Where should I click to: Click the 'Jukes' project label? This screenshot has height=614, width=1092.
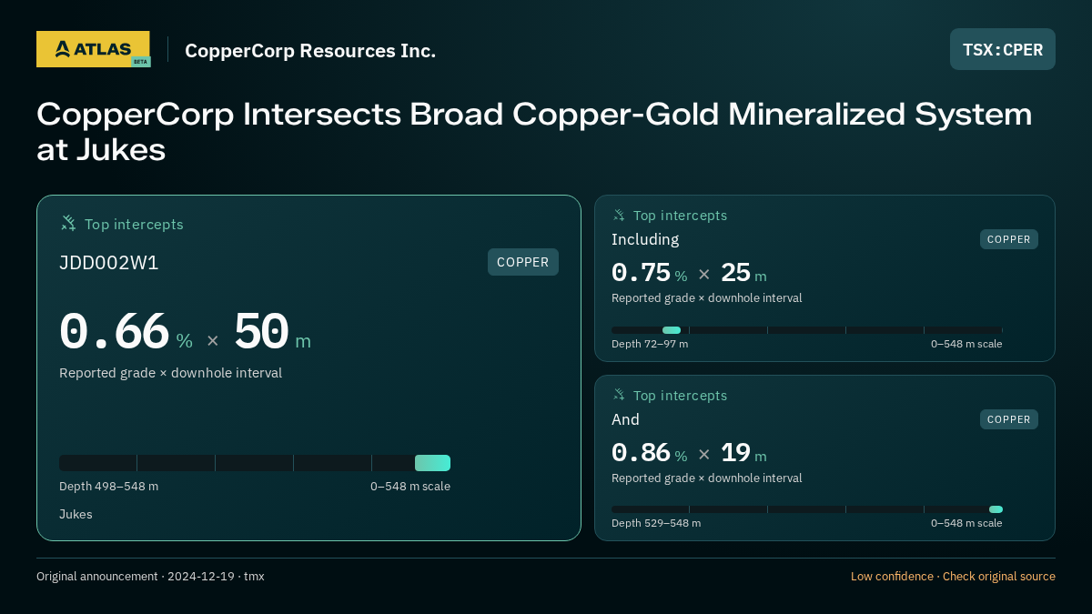pos(76,514)
